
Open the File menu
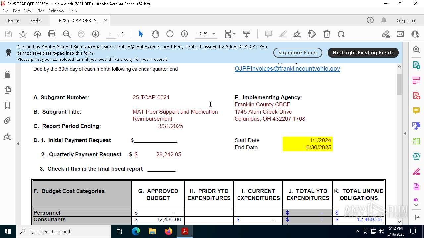pyautogui.click(x=5, y=11)
